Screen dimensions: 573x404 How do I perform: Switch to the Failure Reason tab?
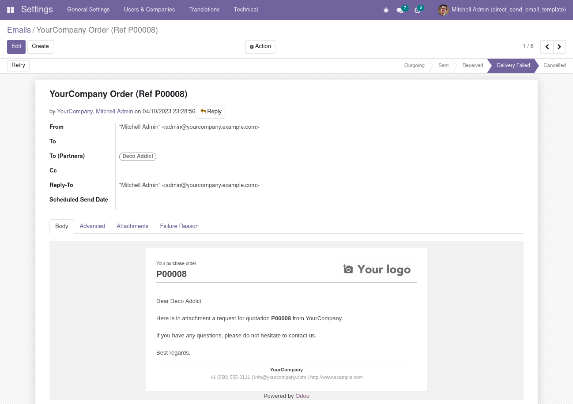pyautogui.click(x=179, y=226)
